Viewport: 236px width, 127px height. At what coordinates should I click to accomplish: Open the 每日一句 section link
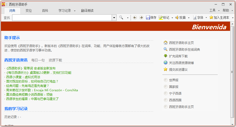point(38,60)
